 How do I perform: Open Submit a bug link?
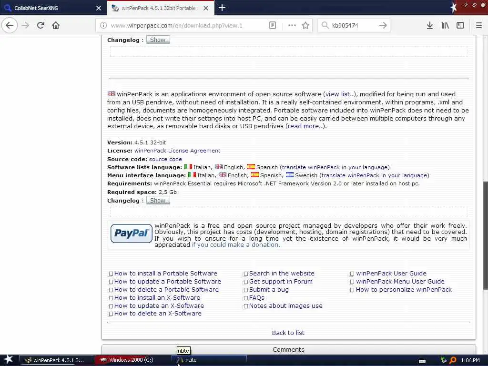pyautogui.click(x=269, y=289)
